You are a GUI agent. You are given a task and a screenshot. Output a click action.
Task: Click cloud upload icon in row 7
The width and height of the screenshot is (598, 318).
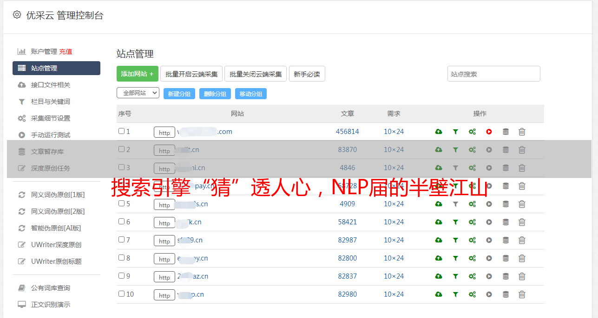439,240
